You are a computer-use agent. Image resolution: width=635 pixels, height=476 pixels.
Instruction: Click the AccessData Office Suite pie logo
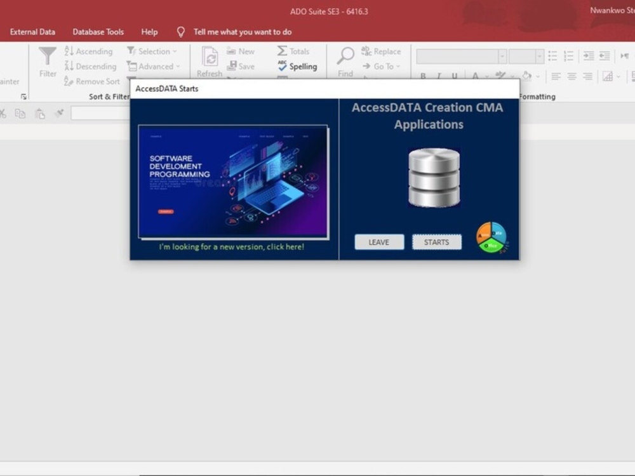pyautogui.click(x=491, y=237)
